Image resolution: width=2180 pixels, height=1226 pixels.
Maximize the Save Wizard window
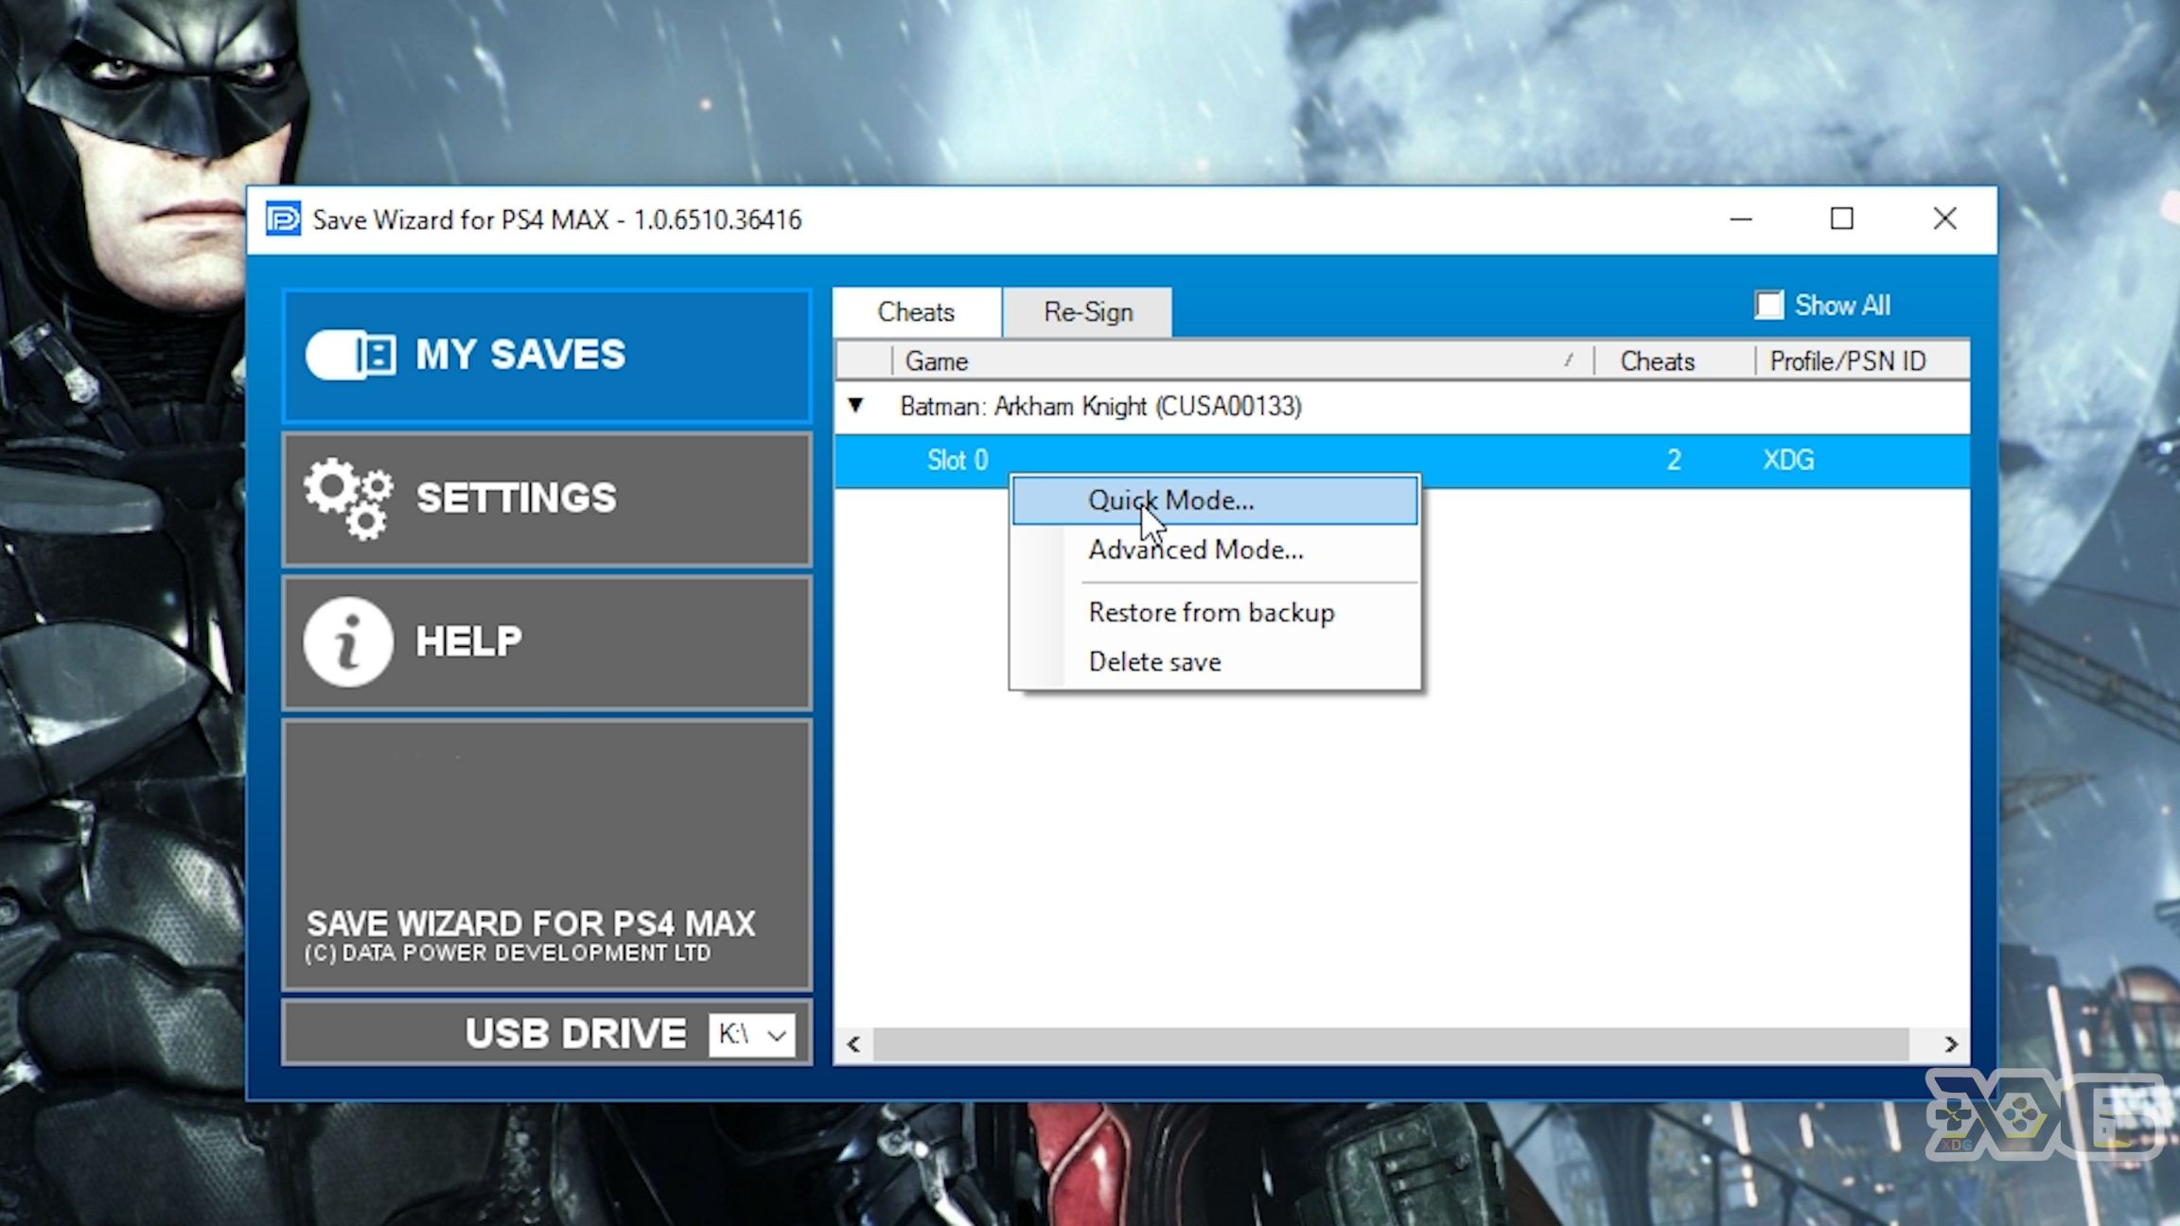pos(1841,219)
